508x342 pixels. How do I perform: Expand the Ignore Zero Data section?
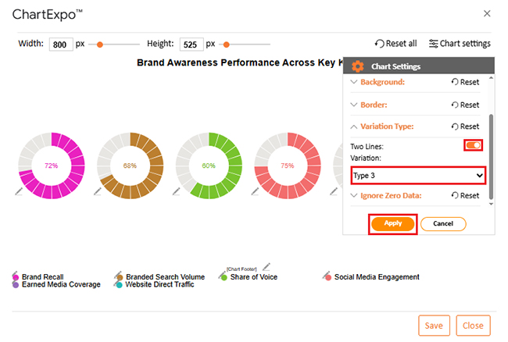354,195
